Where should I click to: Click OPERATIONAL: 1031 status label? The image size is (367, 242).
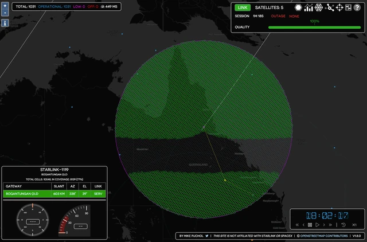pyautogui.click(x=54, y=6)
